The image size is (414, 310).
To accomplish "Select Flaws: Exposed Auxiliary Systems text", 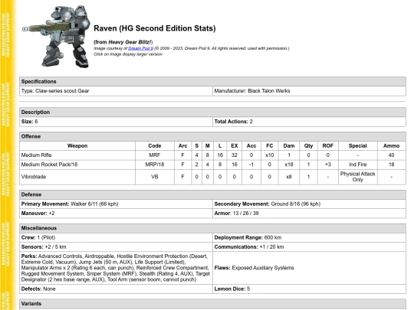I will click(x=254, y=268).
